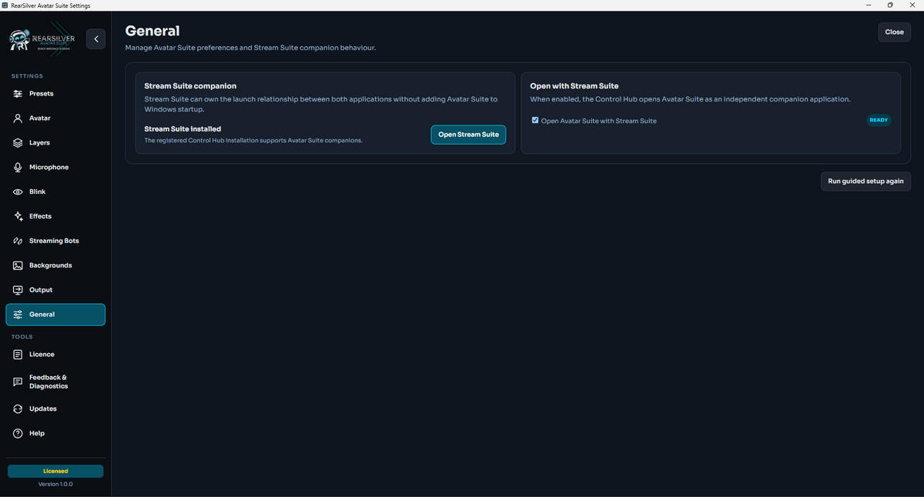Select the Layers stack icon
The height and width of the screenshot is (497, 924).
[x=18, y=143]
